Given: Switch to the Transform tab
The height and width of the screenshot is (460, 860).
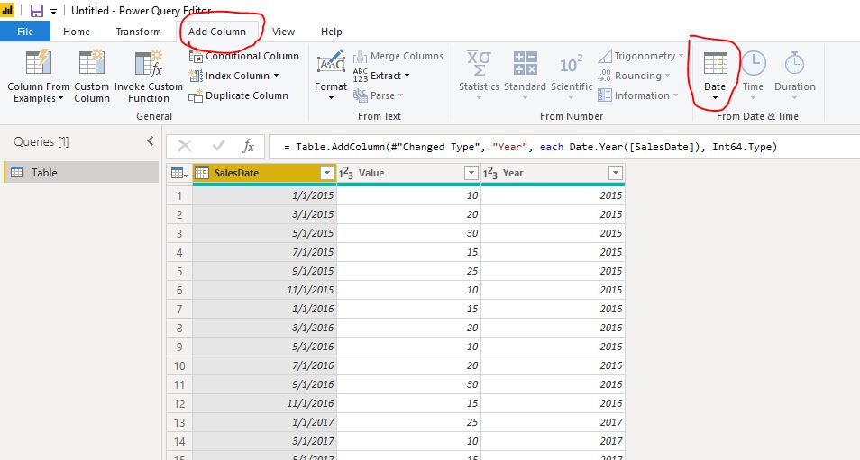Looking at the screenshot, I should pos(138,32).
